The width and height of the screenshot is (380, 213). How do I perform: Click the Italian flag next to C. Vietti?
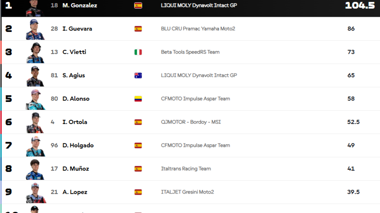[138, 52]
